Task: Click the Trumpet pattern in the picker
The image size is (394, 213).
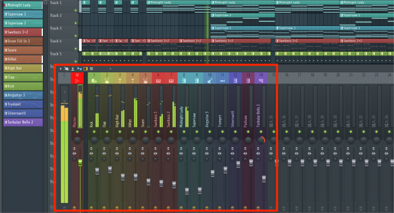Action: coord(23,104)
